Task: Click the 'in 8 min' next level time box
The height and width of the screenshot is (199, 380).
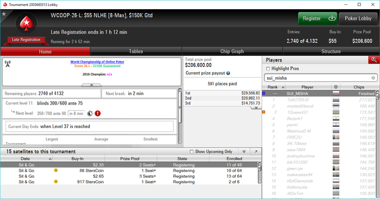Action: pos(77,113)
